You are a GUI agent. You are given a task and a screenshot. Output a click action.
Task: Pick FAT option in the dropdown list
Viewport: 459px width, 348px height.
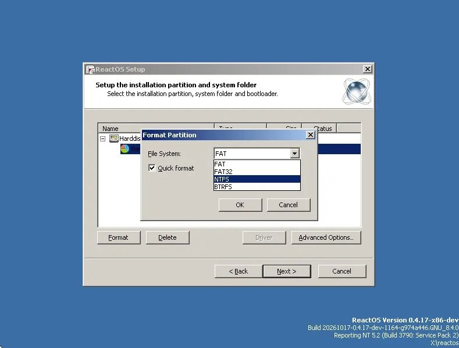pos(257,164)
